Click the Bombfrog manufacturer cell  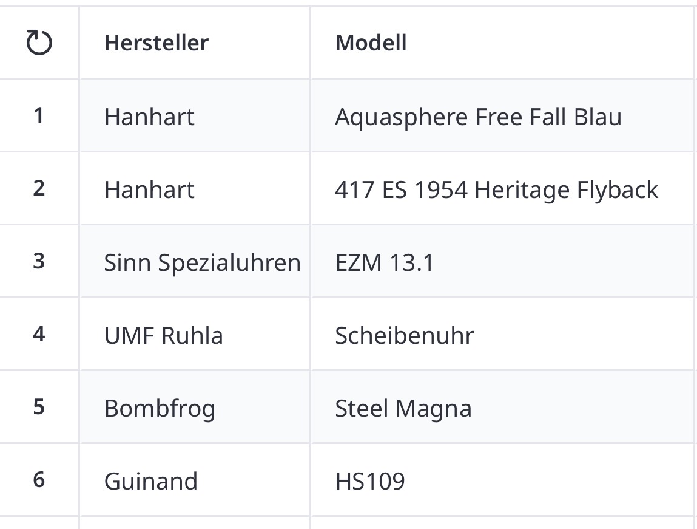160,408
